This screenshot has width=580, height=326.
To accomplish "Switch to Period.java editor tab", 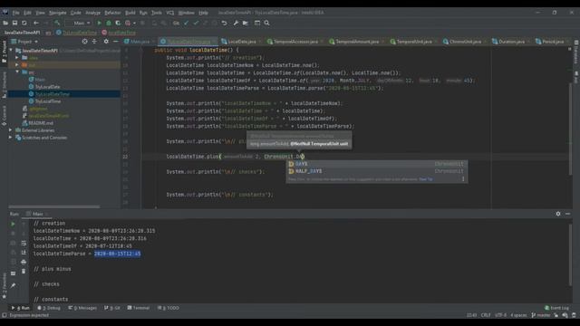I will [x=552, y=42].
